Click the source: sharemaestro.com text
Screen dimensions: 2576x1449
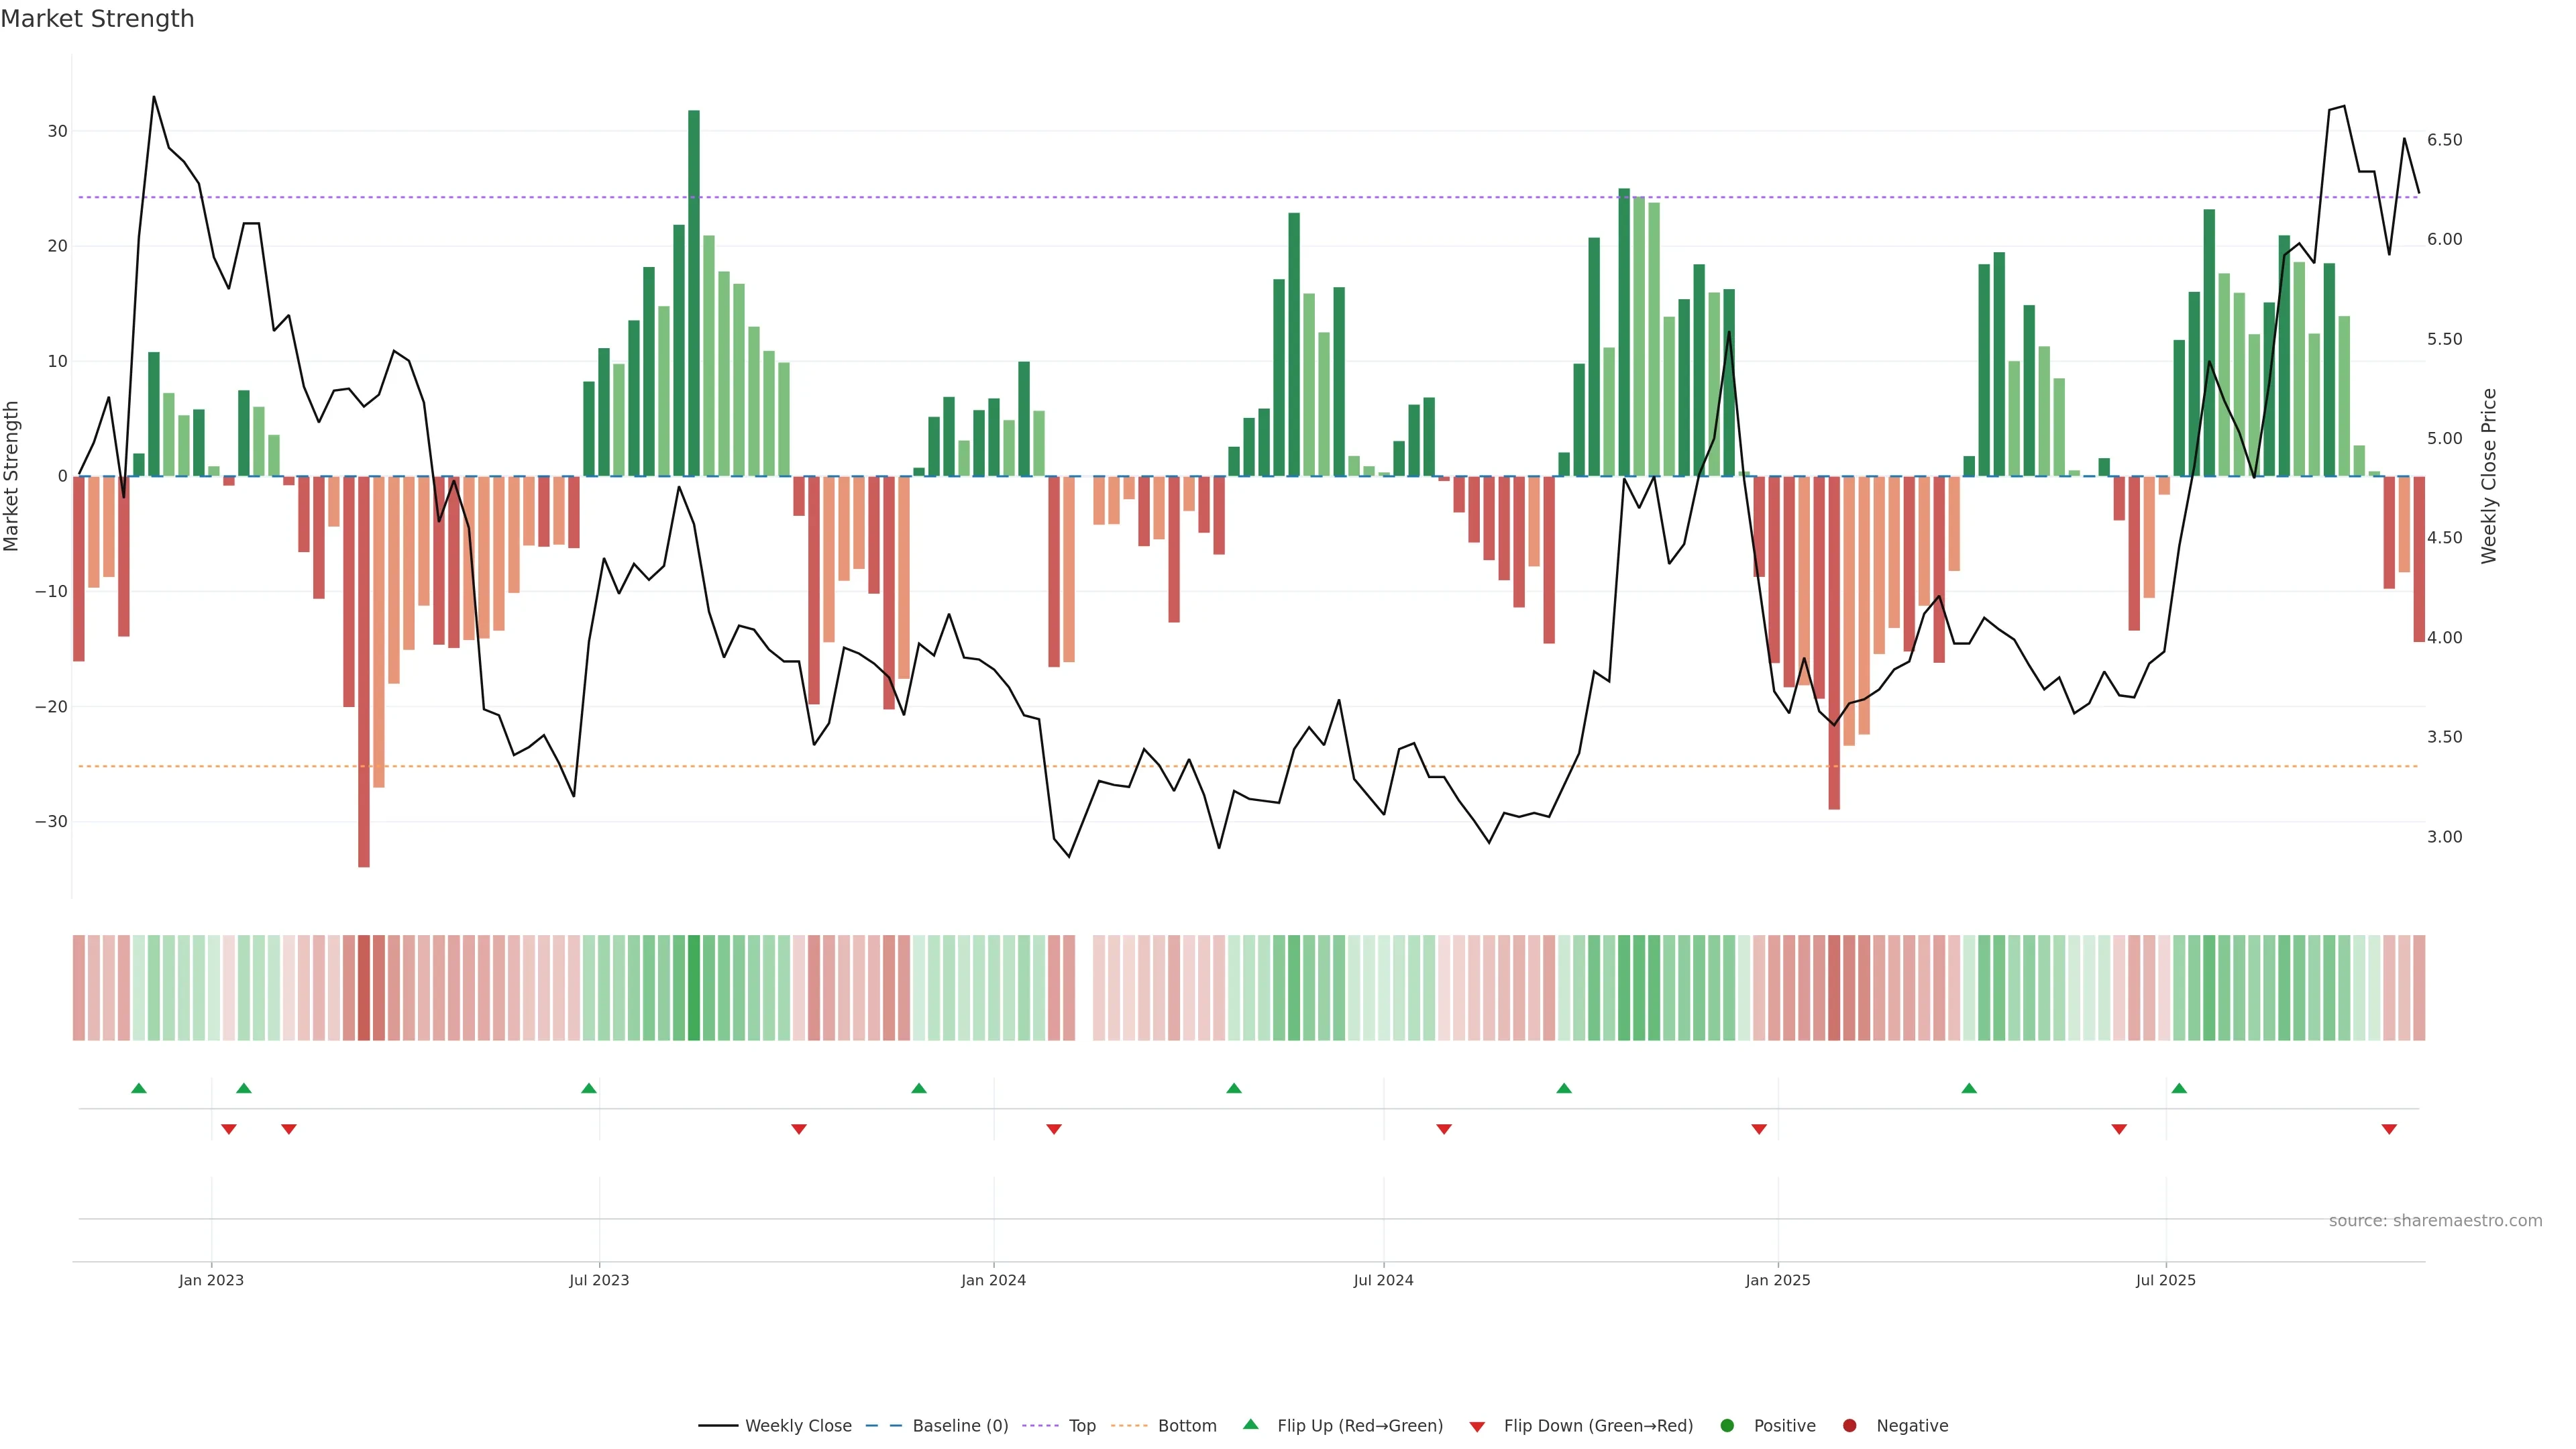pos(2435,1221)
